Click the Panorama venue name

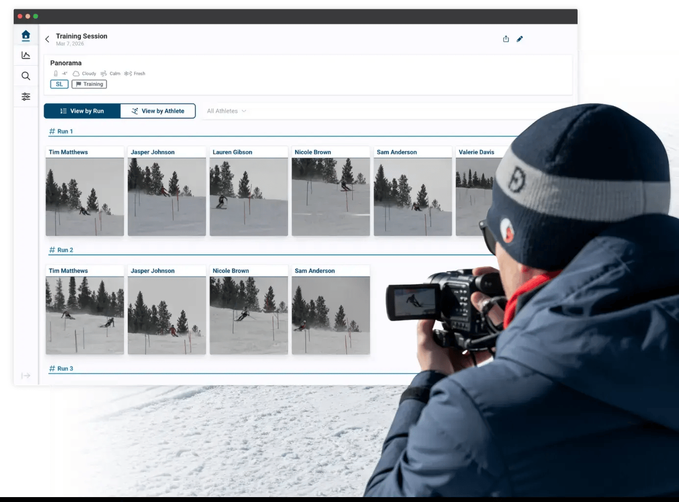click(x=66, y=63)
